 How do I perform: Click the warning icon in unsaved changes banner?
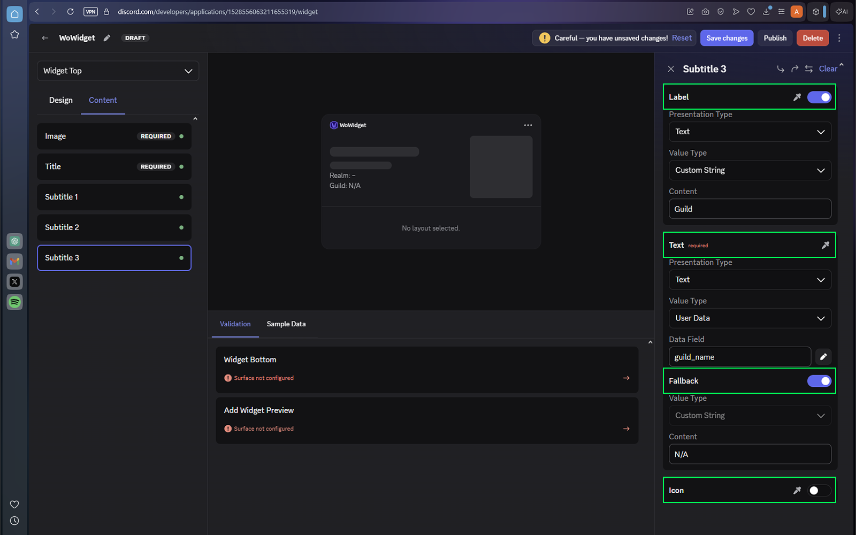pyautogui.click(x=545, y=38)
